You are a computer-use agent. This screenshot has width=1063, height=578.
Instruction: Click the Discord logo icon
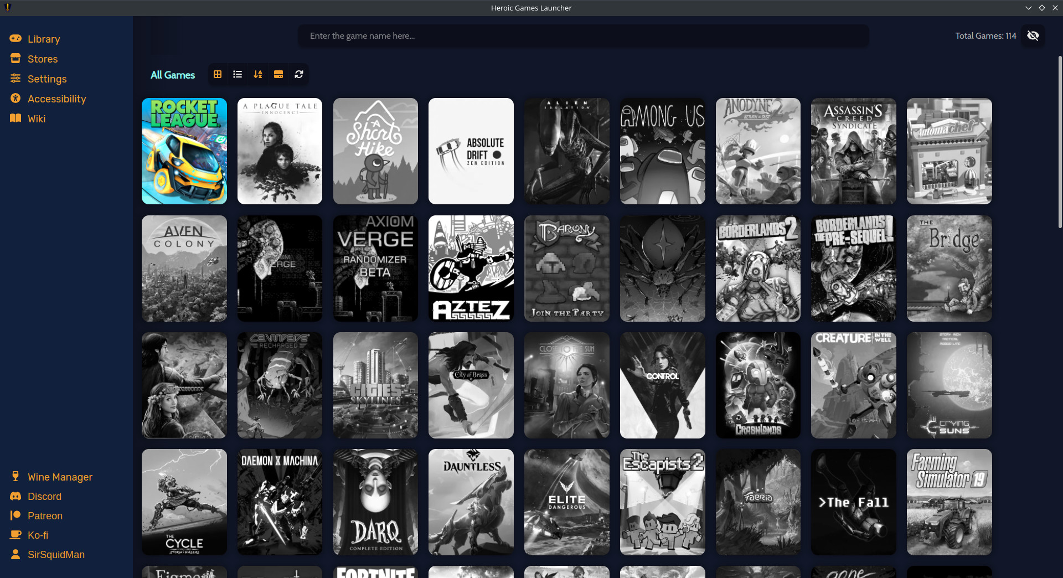pos(16,497)
